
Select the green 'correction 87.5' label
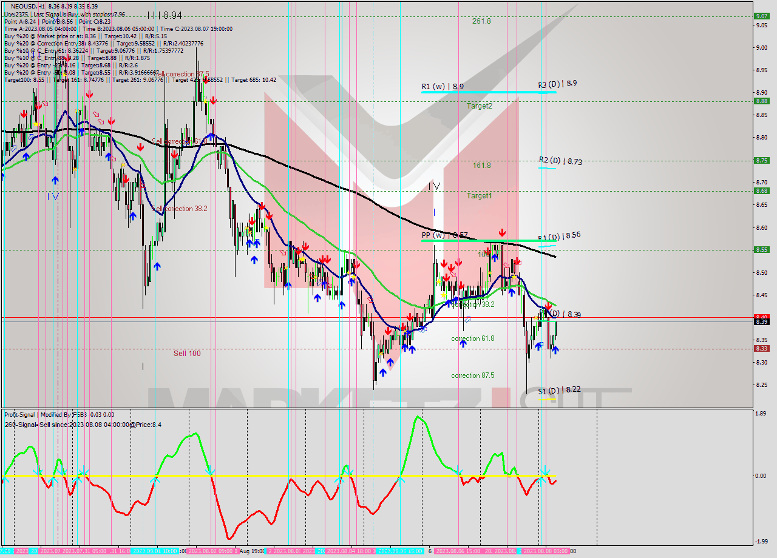click(472, 375)
